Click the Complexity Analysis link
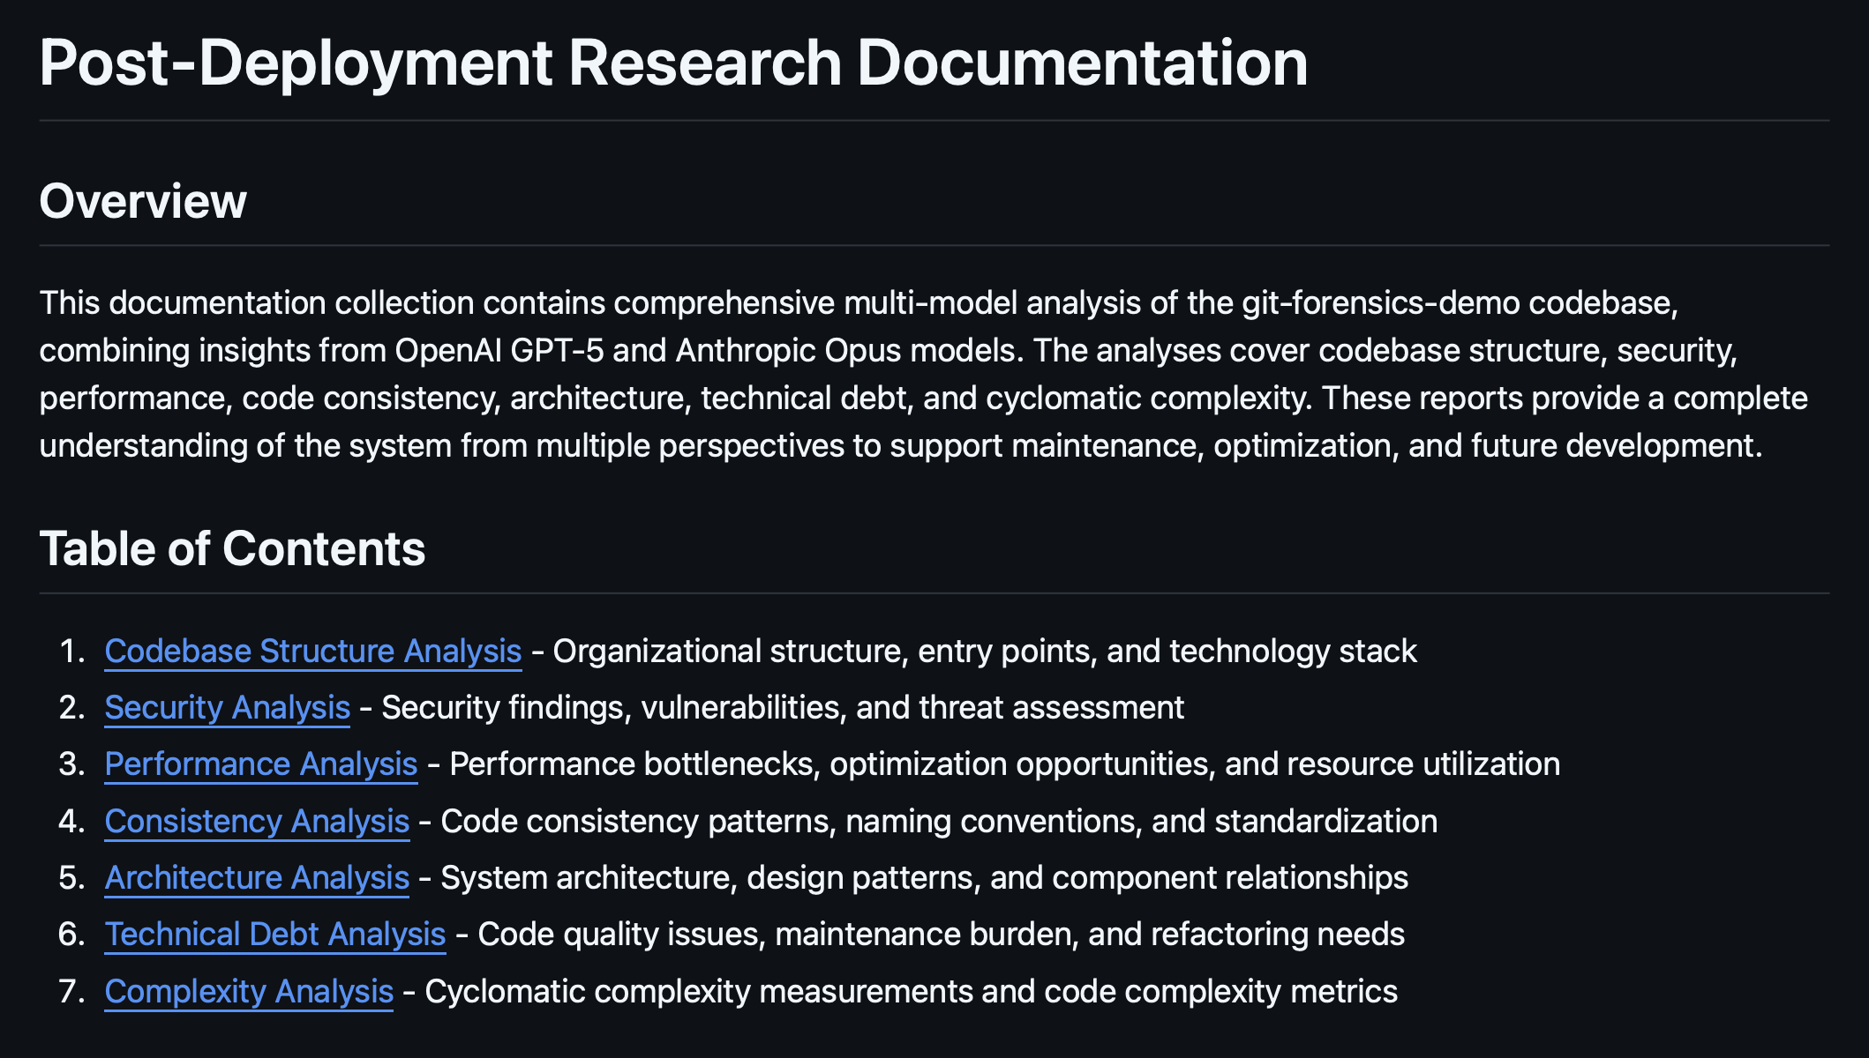This screenshot has height=1058, width=1869. tap(249, 991)
